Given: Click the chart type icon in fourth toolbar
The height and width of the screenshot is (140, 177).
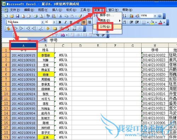Looking at the screenshot, I should tap(63, 35).
